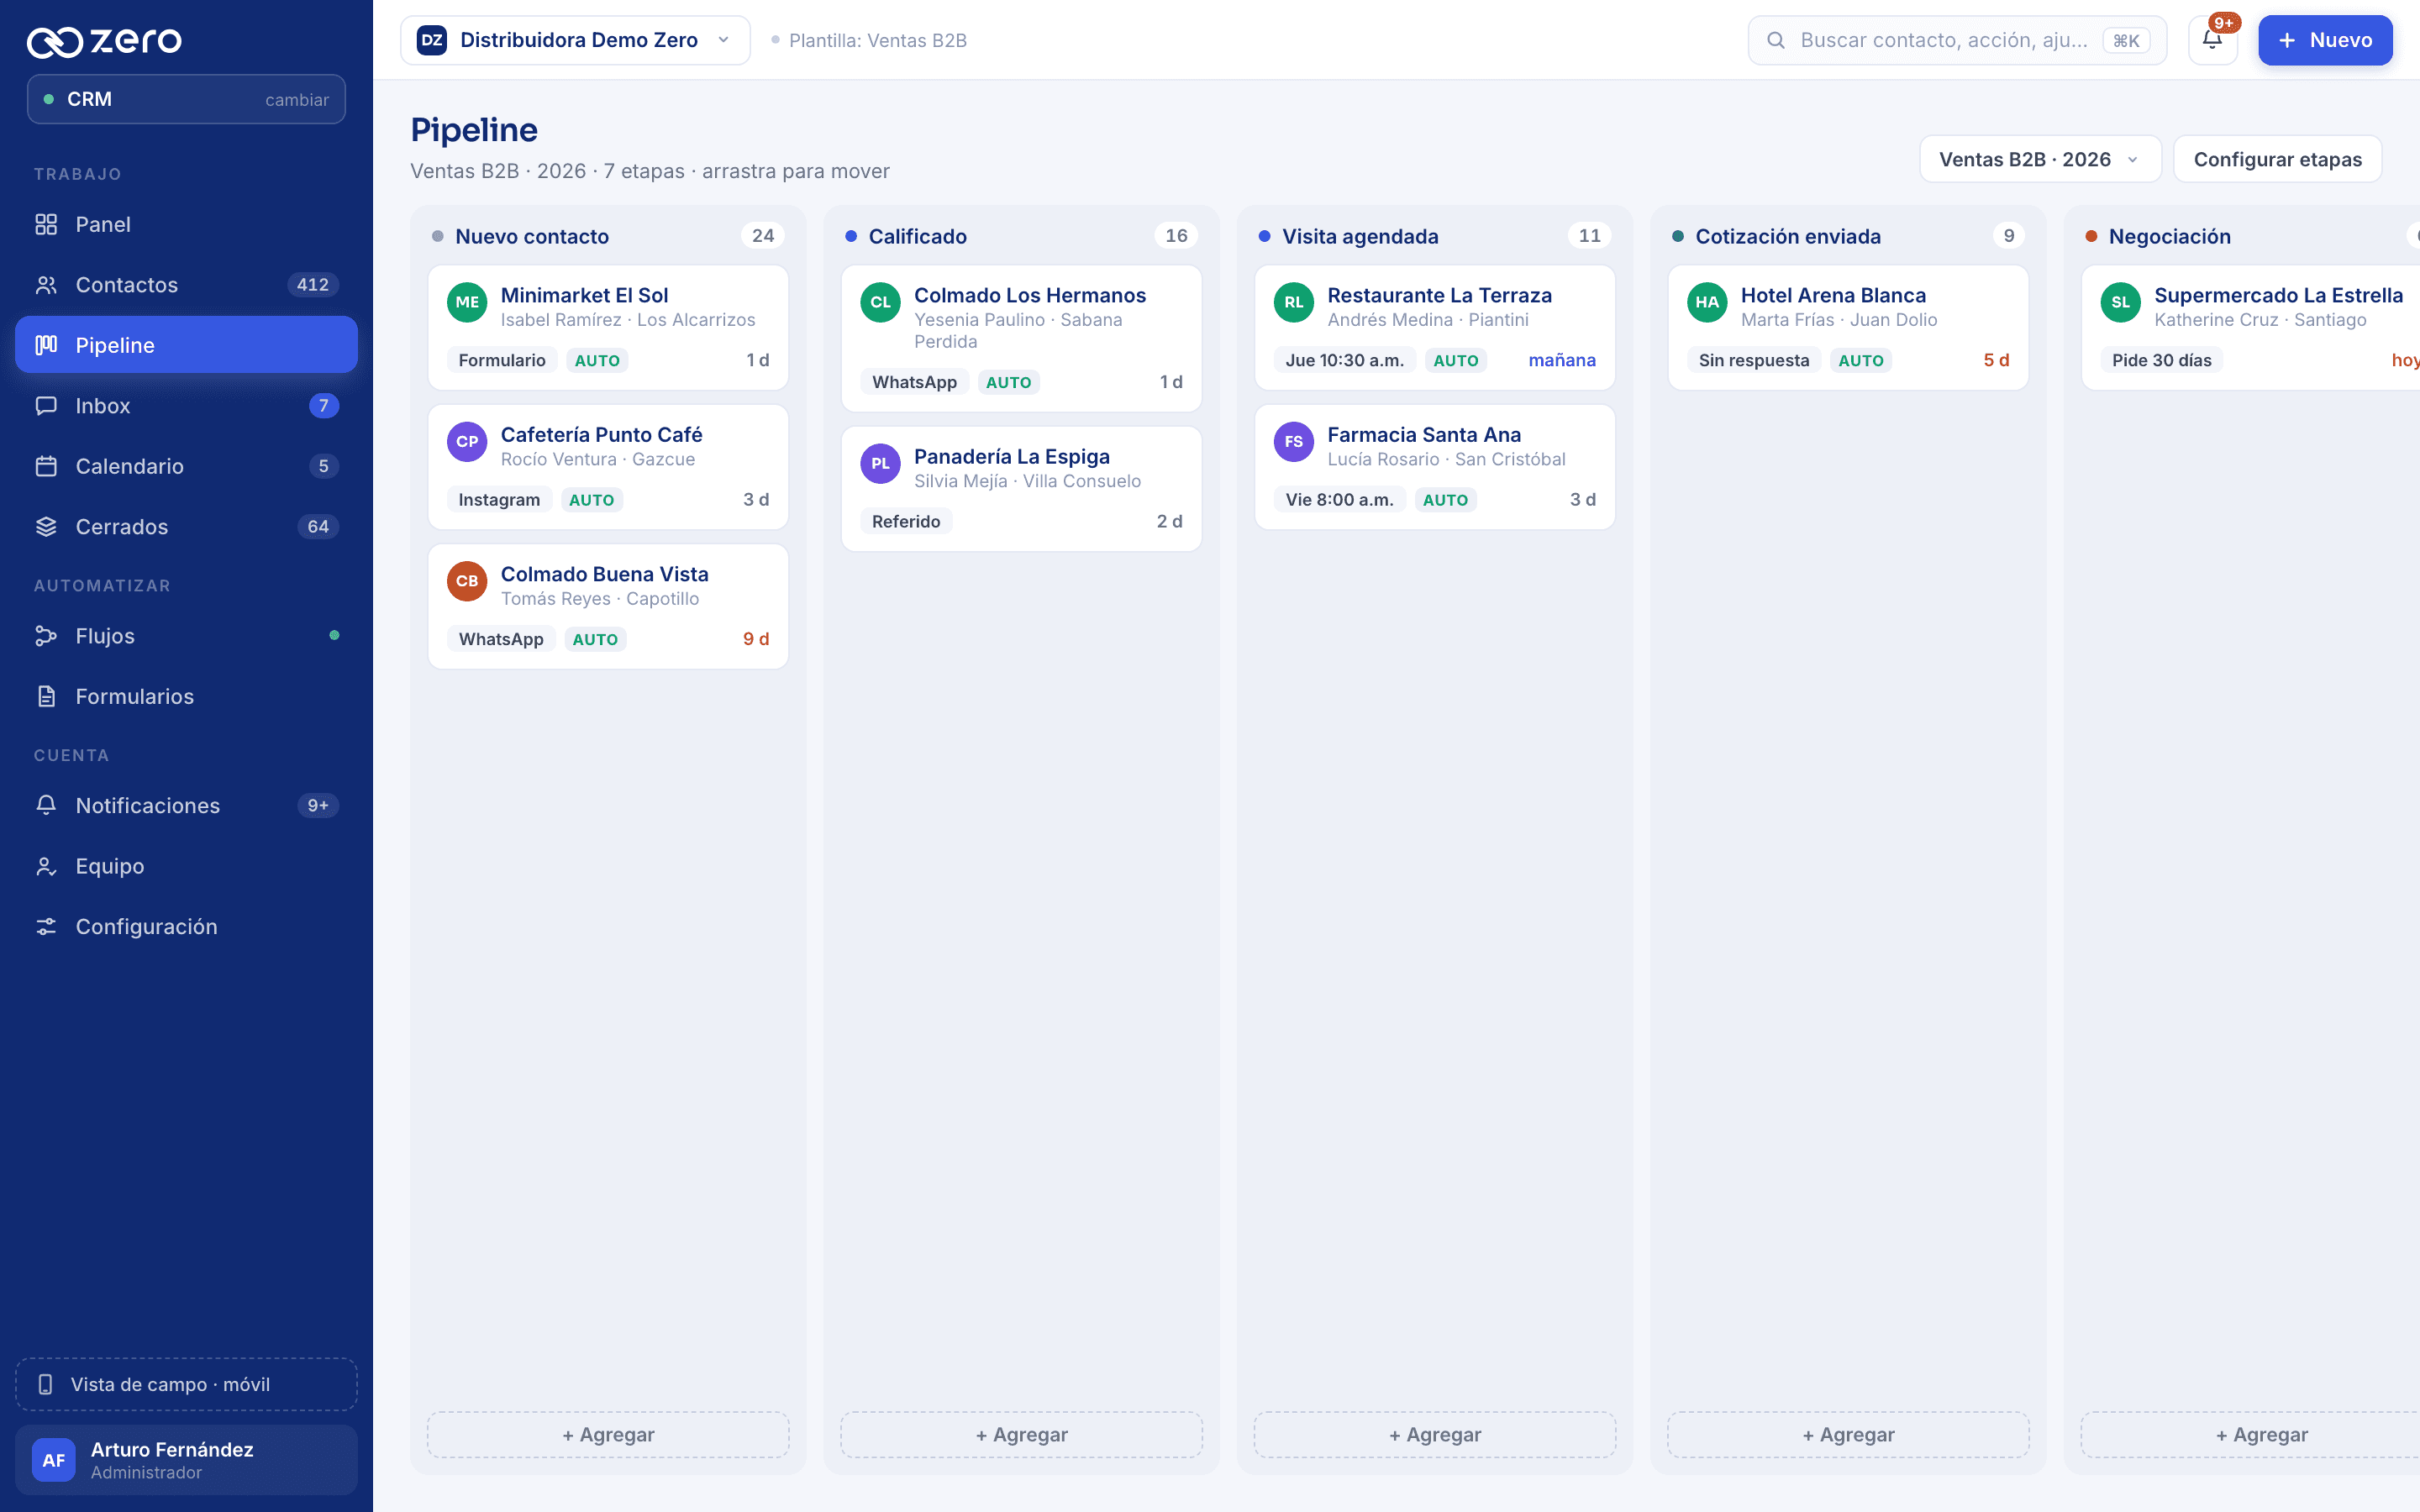Open Flujos automation section

(x=186, y=636)
